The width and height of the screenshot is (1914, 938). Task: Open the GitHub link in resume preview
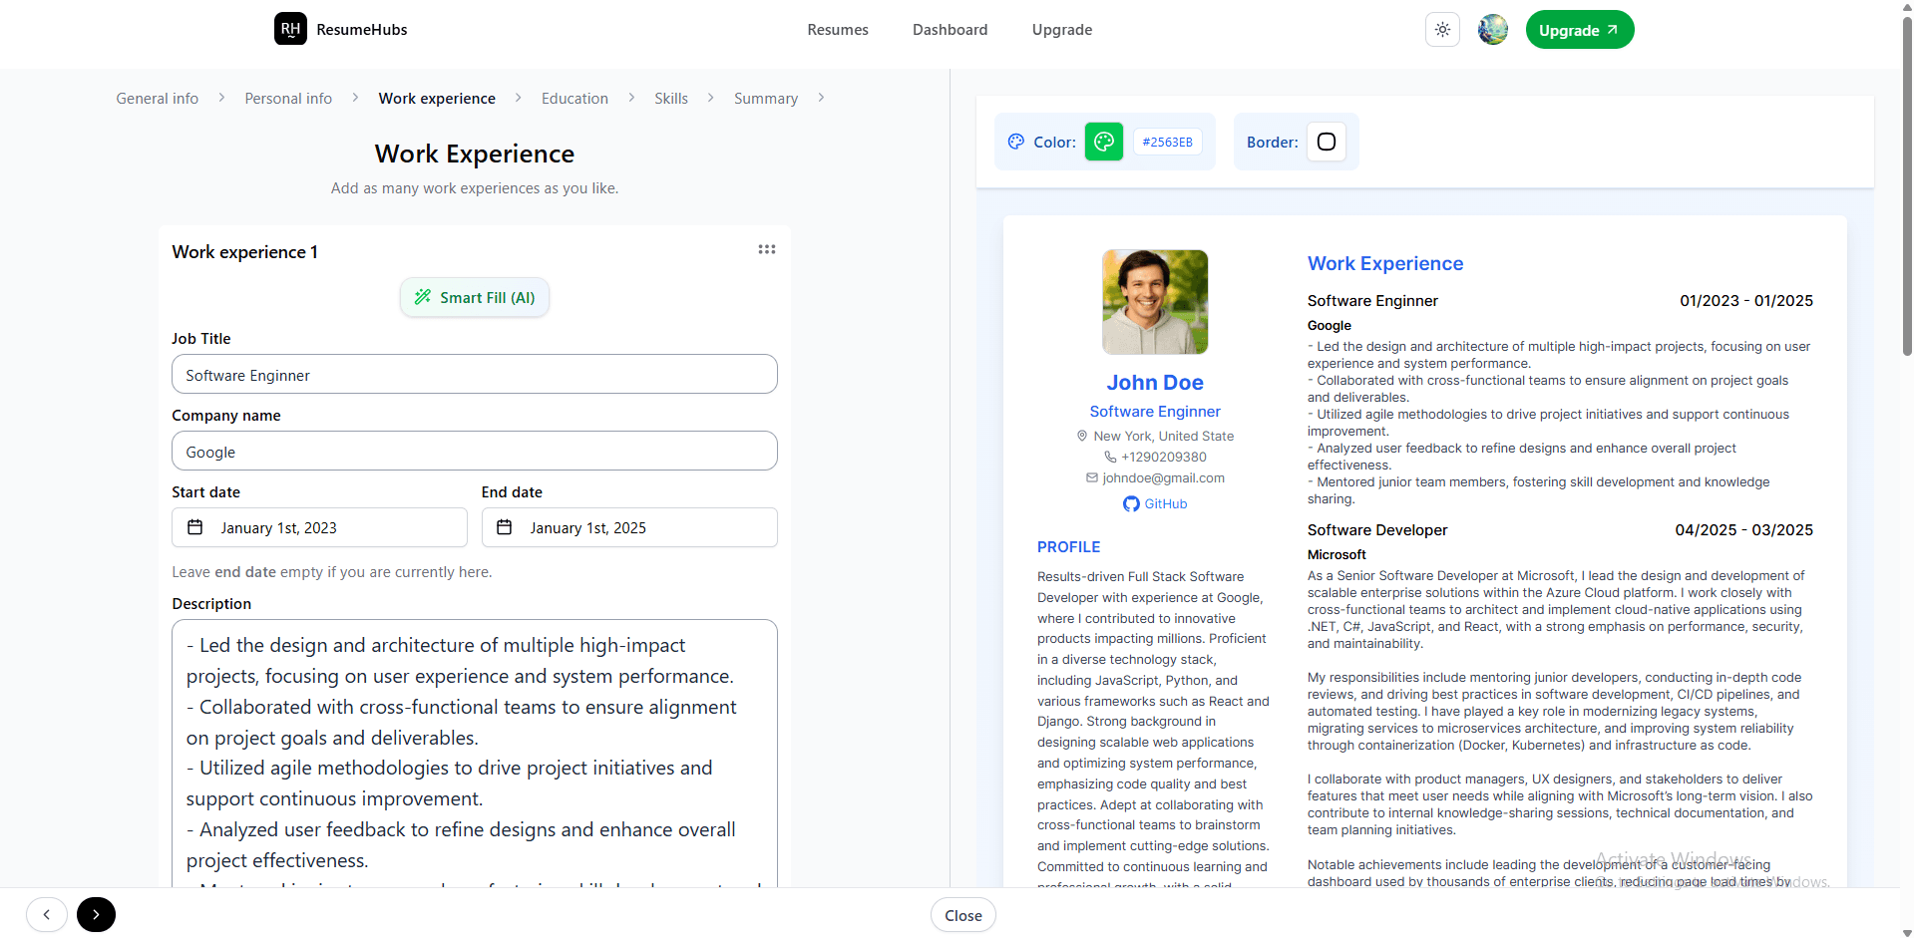(x=1155, y=503)
